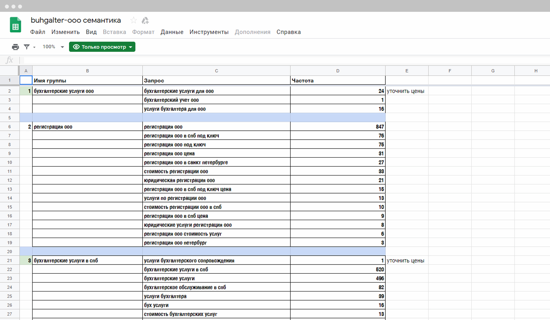This screenshot has width=550, height=320.
Task: Select the Частота header cell
Action: click(x=337, y=80)
